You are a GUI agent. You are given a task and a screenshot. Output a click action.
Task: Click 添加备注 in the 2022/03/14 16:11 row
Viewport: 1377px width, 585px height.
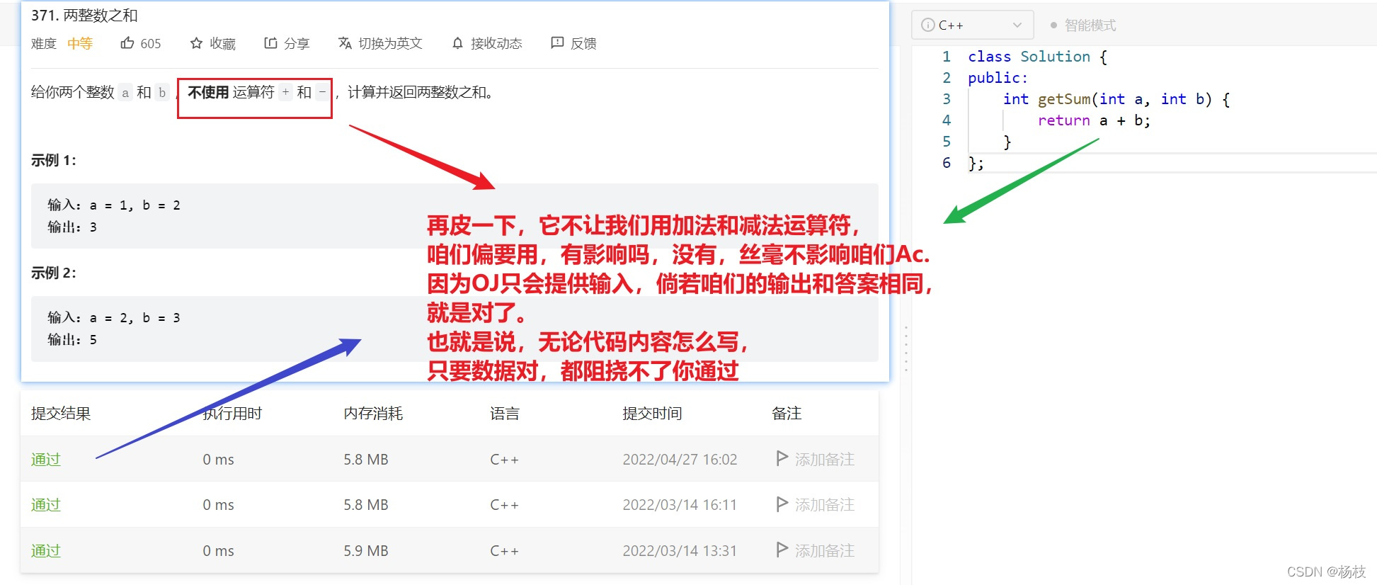click(x=825, y=505)
